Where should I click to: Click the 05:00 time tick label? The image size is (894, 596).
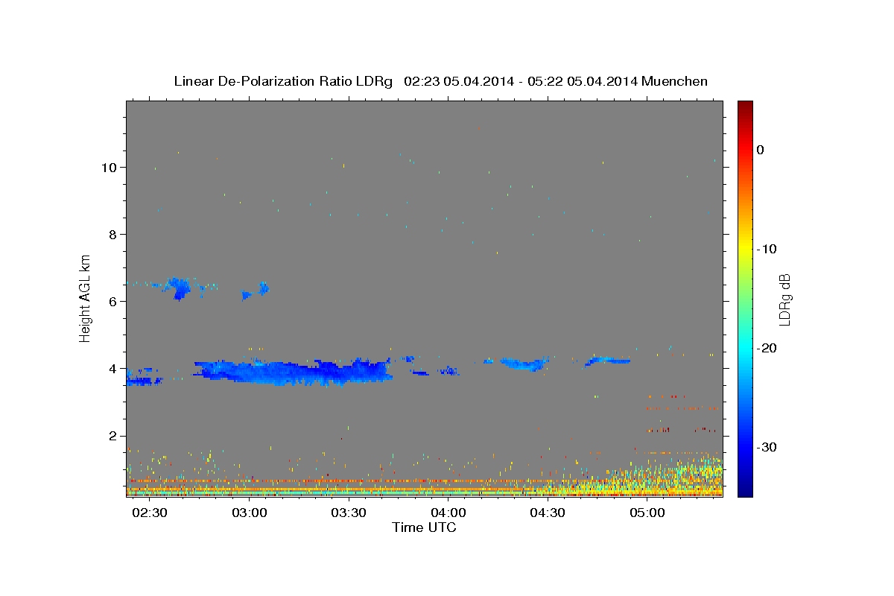647,513
